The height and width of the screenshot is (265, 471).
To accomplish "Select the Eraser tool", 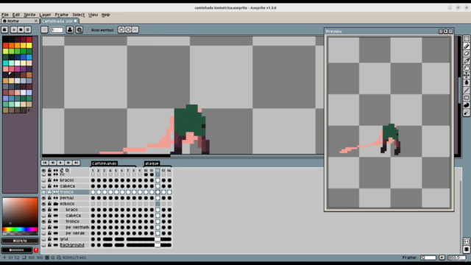I will [x=466, y=54].
